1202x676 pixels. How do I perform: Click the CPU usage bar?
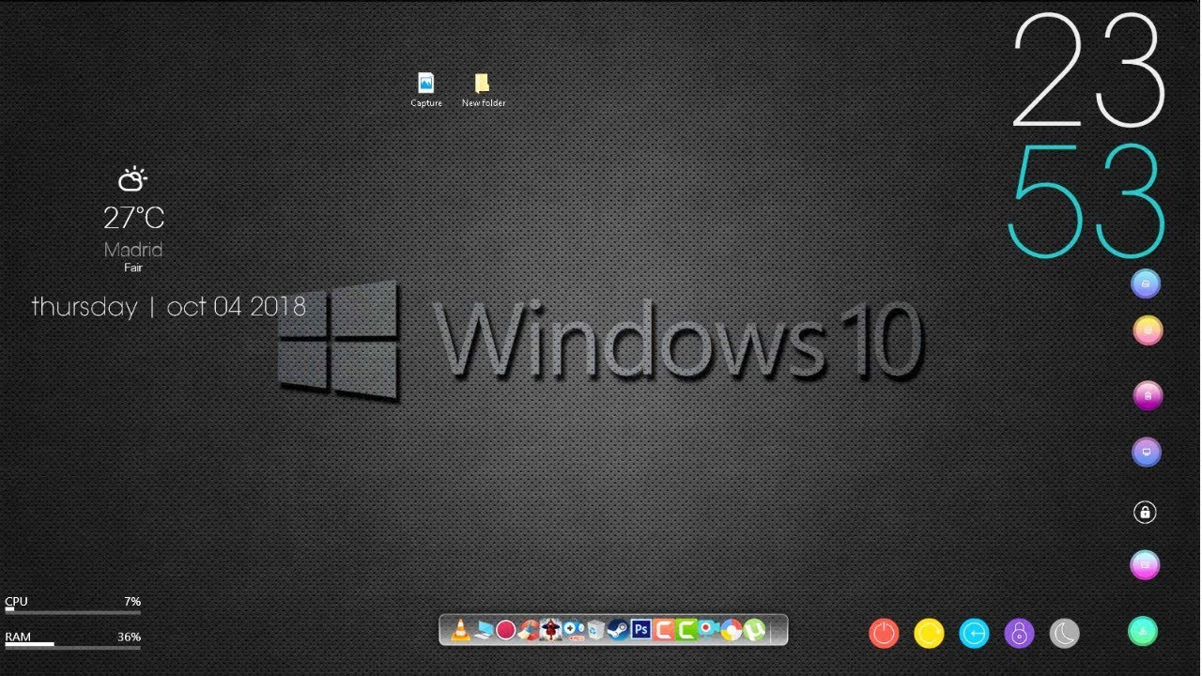pyautogui.click(x=73, y=610)
